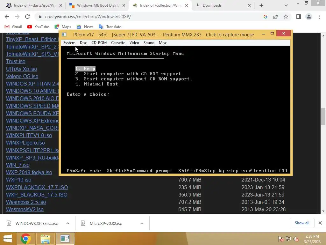Open the WXP_BLACKOS_17.5.ISO link
This screenshot has height=245, width=326.
click(37, 195)
